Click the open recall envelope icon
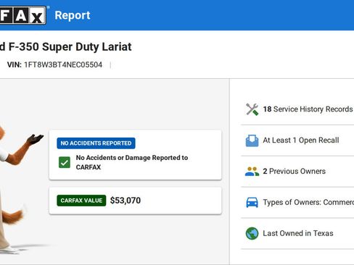Image resolution: width=354 pixels, height=265 pixels. pos(252,140)
